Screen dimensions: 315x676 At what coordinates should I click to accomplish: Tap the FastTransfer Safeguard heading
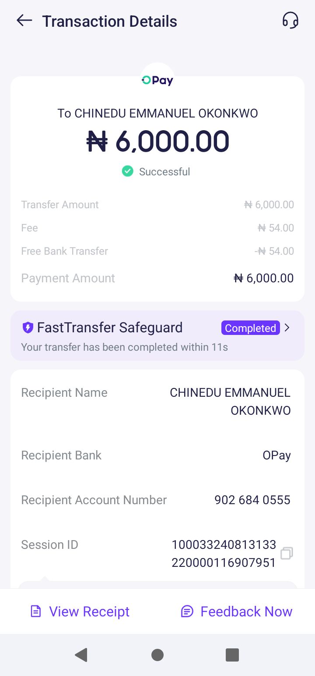(110, 327)
